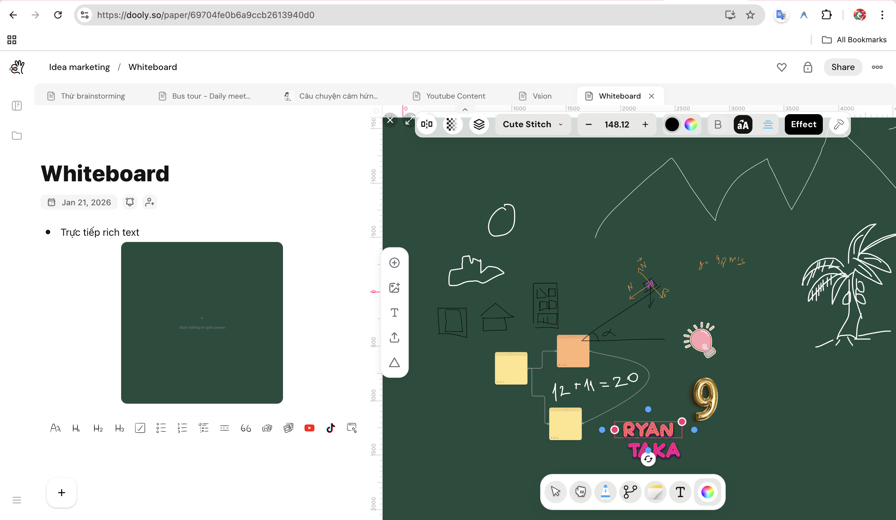Pick the connector tool in bottom toolbar
This screenshot has width=896, height=520.
630,492
